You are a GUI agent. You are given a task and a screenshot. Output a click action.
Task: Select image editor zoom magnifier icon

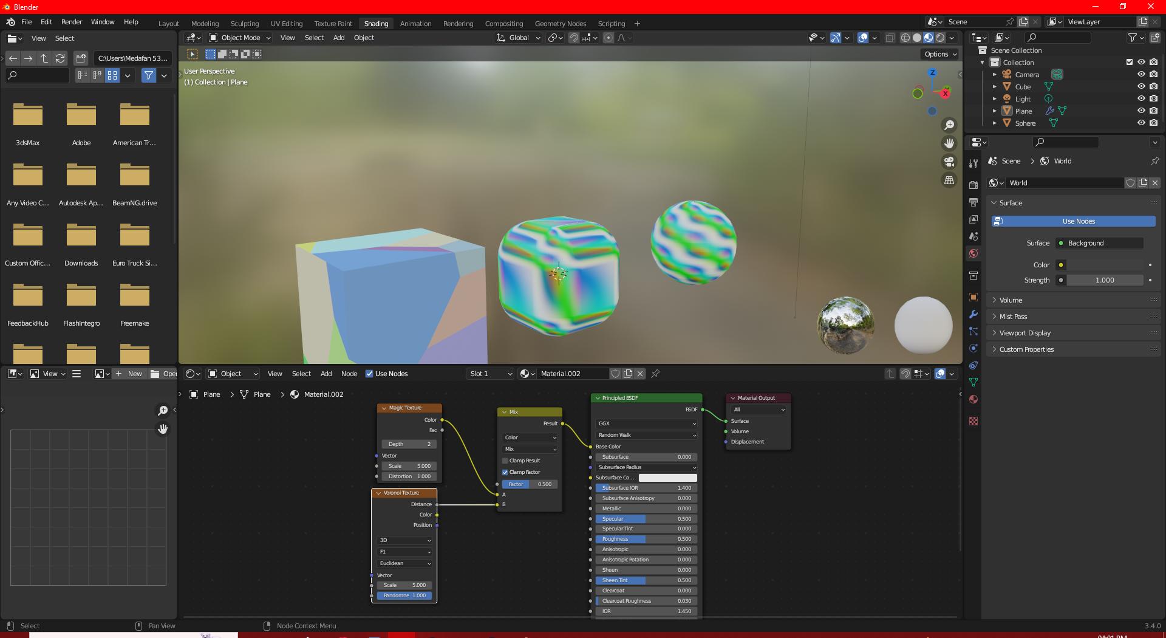pos(163,411)
